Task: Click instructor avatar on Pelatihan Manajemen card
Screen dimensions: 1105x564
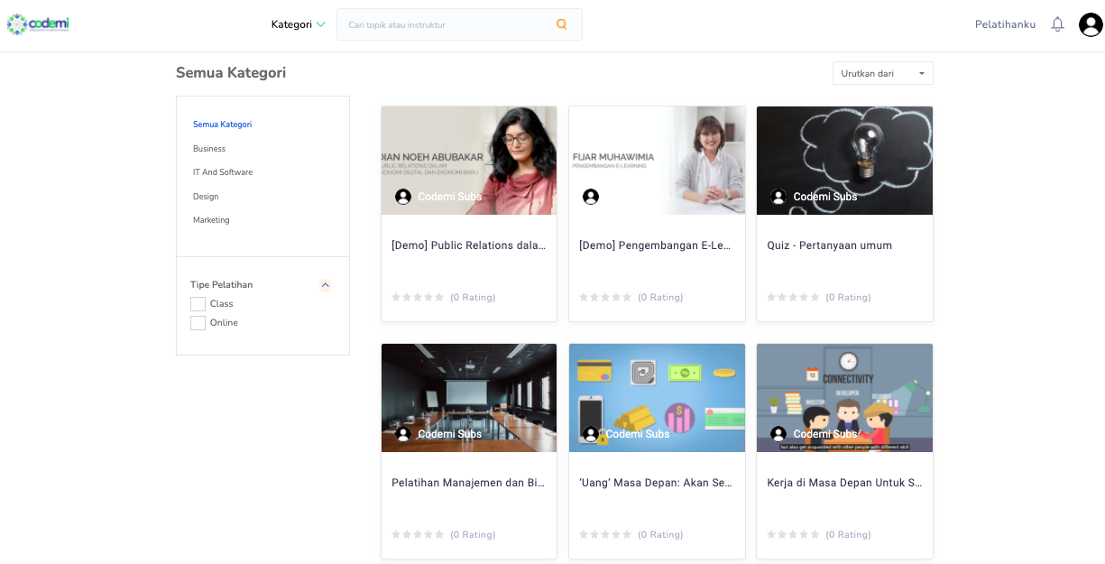Action: pos(403,434)
